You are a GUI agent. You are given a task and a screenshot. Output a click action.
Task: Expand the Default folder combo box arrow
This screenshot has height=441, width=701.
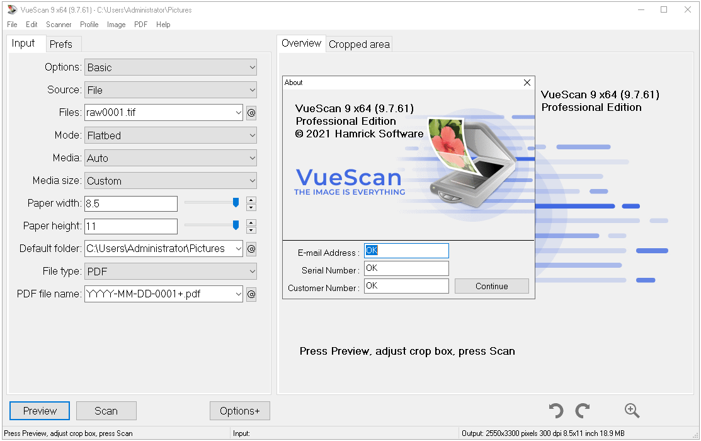238,249
